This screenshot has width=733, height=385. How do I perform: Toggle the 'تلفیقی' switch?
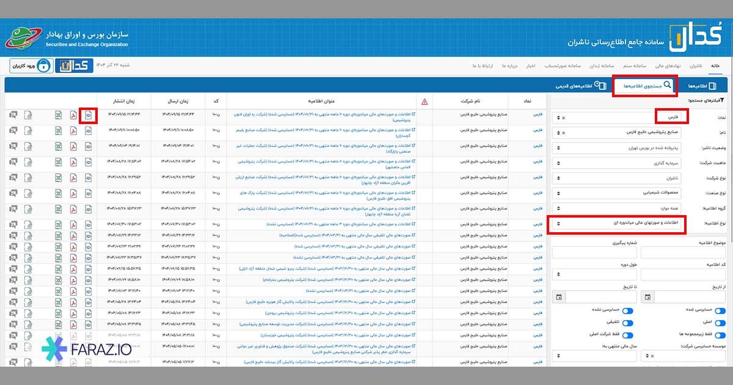pyautogui.click(x=627, y=323)
